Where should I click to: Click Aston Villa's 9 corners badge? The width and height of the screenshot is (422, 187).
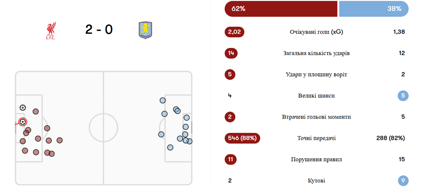click(x=403, y=180)
